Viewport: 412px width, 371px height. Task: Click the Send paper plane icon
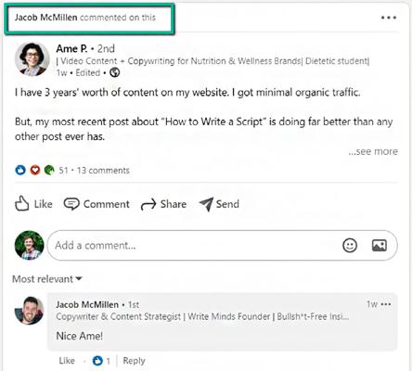[206, 204]
